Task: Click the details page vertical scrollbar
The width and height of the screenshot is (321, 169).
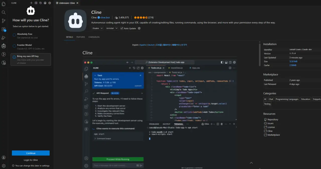Action: [260, 53]
